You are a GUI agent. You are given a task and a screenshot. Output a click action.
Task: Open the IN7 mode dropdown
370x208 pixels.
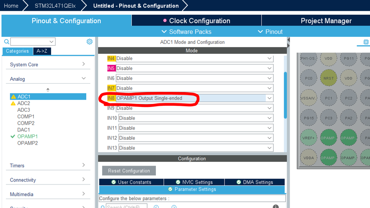[195, 88]
